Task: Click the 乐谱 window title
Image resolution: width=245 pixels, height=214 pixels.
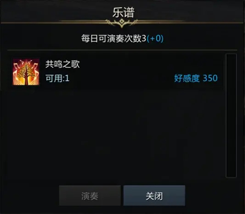Action: pyautogui.click(x=123, y=13)
